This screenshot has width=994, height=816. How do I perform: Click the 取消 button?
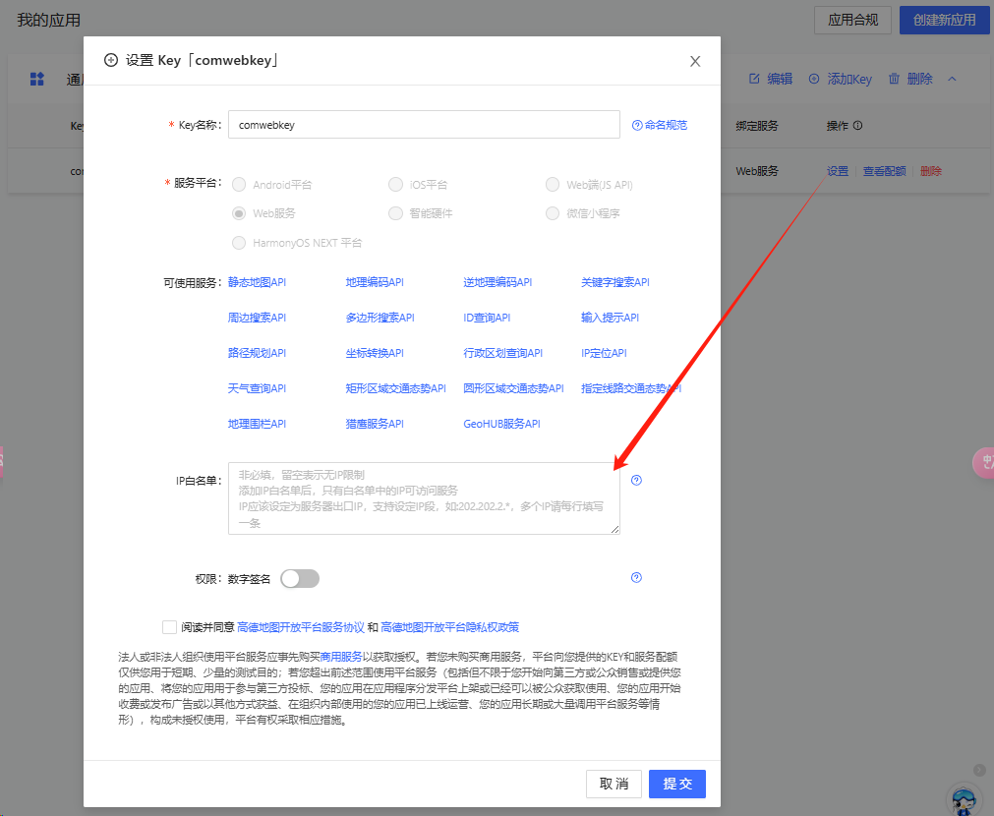click(x=614, y=784)
